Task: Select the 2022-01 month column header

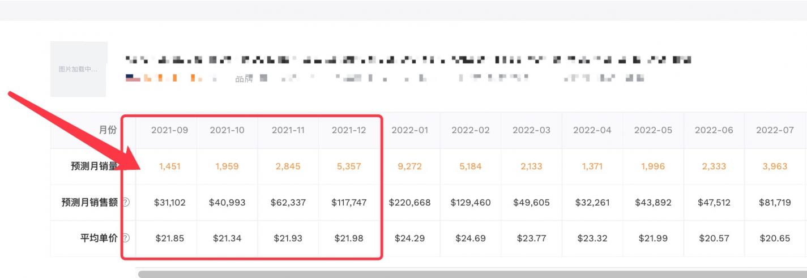Action: click(x=410, y=130)
